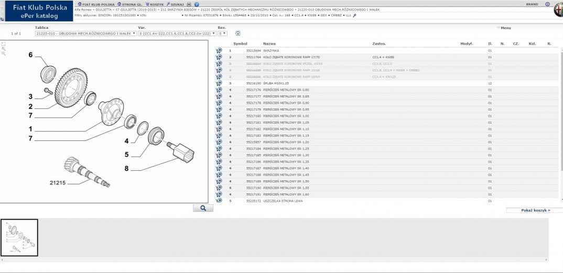Open the help question mark icon
The image size is (563, 273).
click(x=197, y=4)
